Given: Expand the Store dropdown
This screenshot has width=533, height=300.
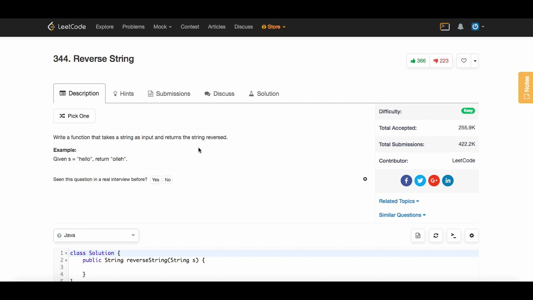Looking at the screenshot, I should (x=274, y=27).
